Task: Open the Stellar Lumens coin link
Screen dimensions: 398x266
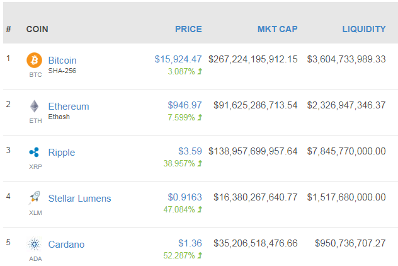Action: [80, 199]
